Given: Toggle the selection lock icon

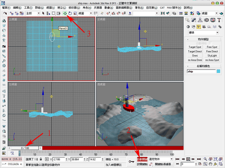Looking at the screenshot, I should 41,159.
